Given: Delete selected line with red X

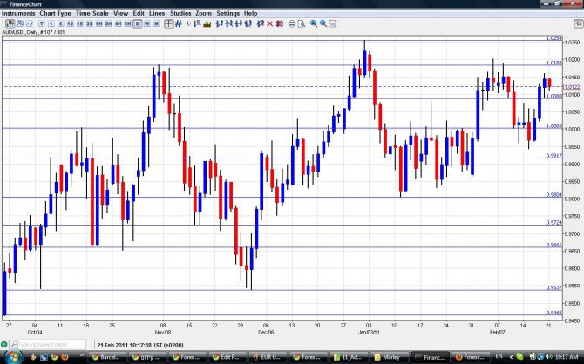Looking at the screenshot, I should [x=270, y=24].
